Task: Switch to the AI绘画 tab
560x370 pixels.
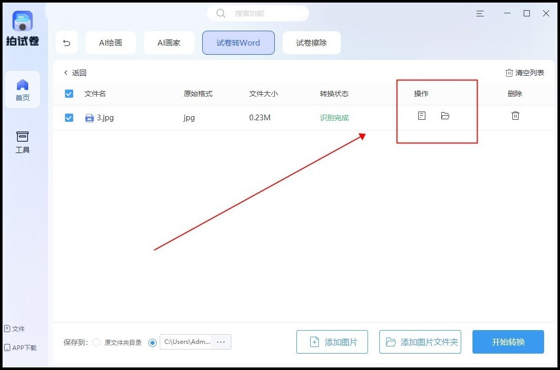Action: pyautogui.click(x=111, y=43)
